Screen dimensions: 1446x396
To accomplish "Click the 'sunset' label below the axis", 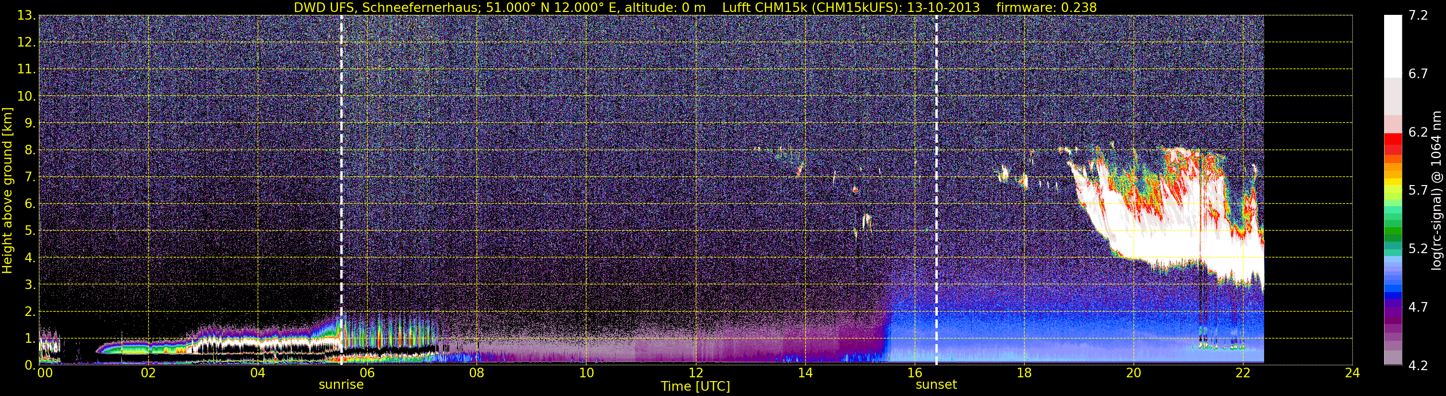I will click(x=936, y=385).
